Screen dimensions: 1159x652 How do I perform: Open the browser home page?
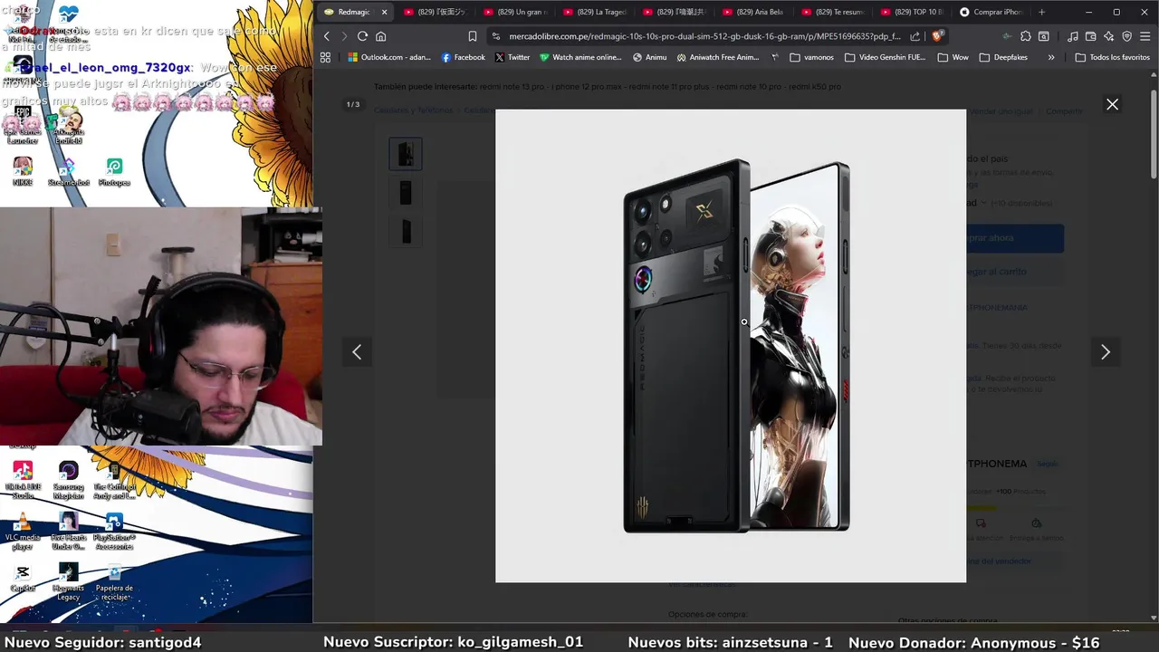(x=381, y=36)
